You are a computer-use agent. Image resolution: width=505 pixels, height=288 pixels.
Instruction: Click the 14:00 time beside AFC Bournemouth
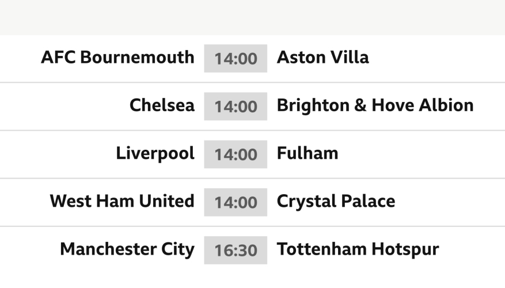236,58
